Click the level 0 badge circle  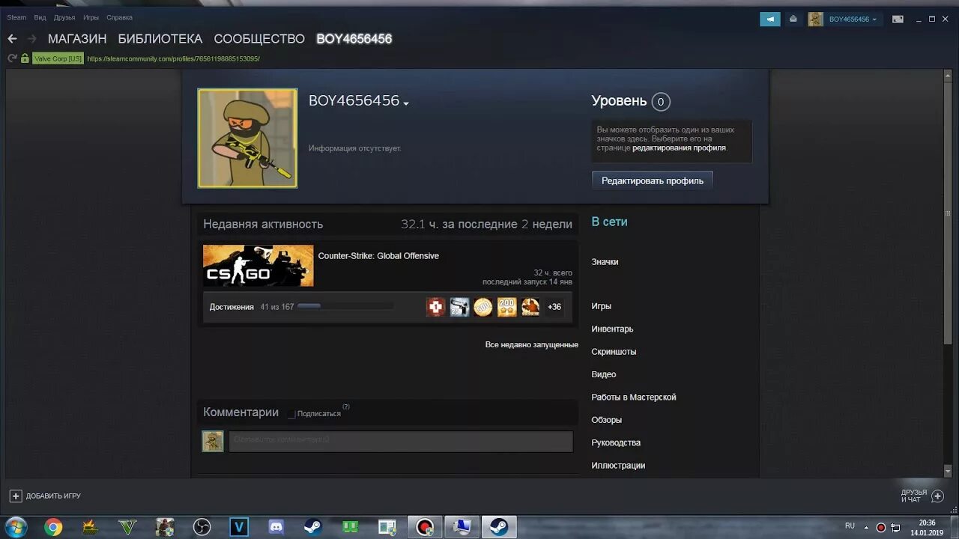coord(661,102)
